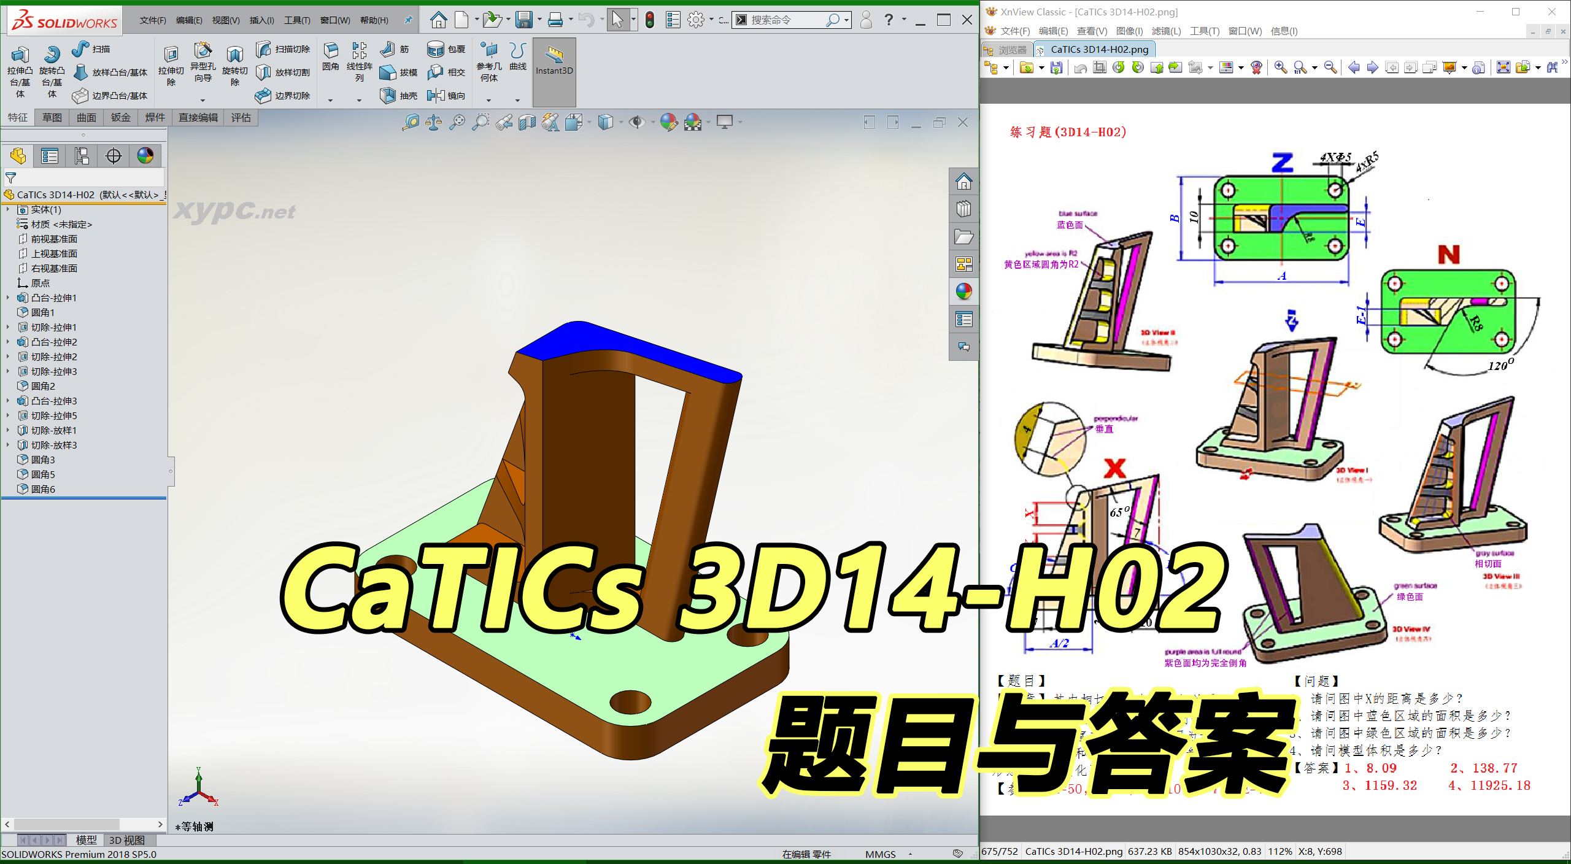Click the SolidWorks login user icon
Viewport: 1571px width, 864px height.
865,20
